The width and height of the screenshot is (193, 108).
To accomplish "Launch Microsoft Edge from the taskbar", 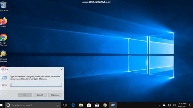I will [x=73, y=105].
